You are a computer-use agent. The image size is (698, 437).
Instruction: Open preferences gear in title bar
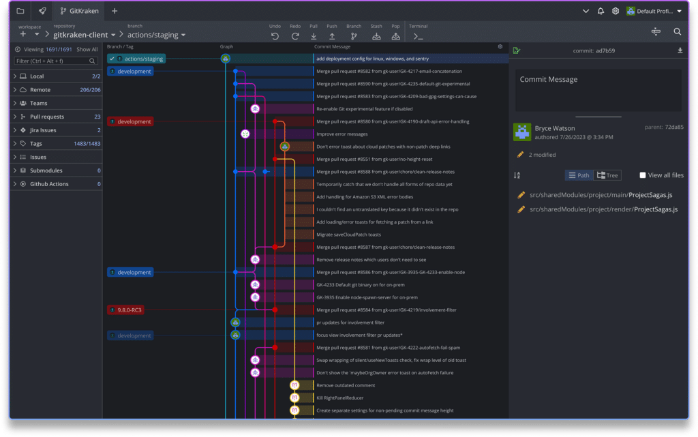[x=616, y=11]
